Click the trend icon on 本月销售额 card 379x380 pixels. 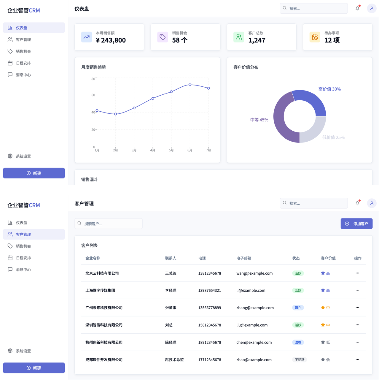[87, 37]
